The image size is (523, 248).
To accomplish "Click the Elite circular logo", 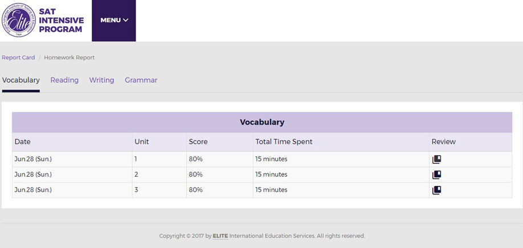I will tap(19, 20).
